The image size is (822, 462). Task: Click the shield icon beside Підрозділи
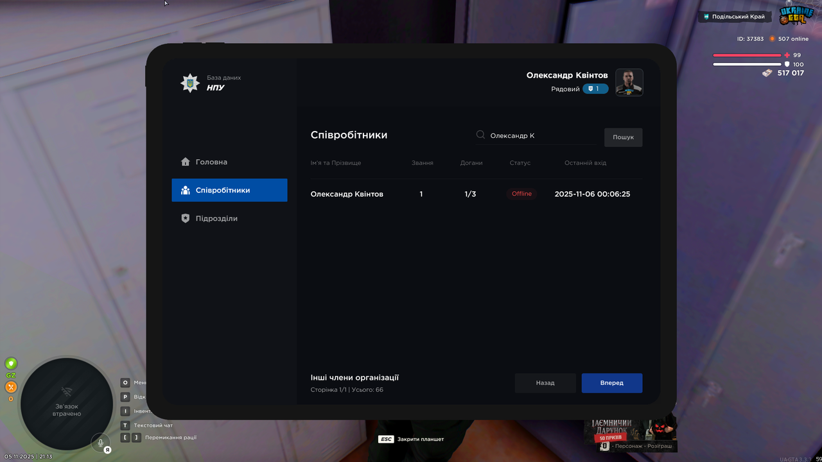[186, 218]
